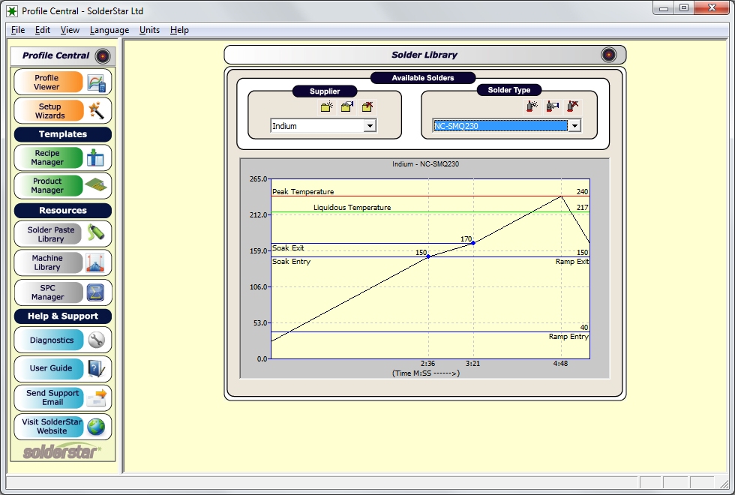Click the delete supplier icon

367,106
